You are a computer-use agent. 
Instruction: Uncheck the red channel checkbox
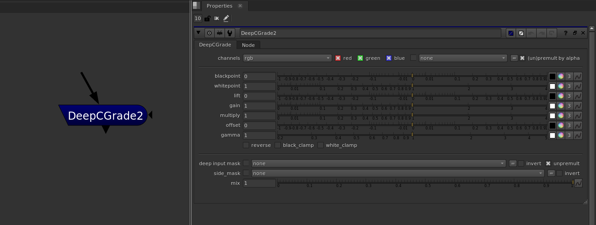point(338,58)
